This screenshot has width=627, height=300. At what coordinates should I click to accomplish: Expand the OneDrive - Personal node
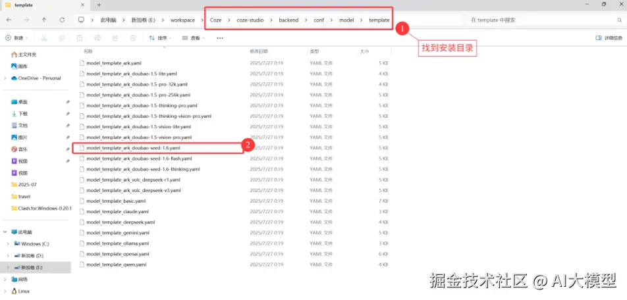(x=5, y=78)
